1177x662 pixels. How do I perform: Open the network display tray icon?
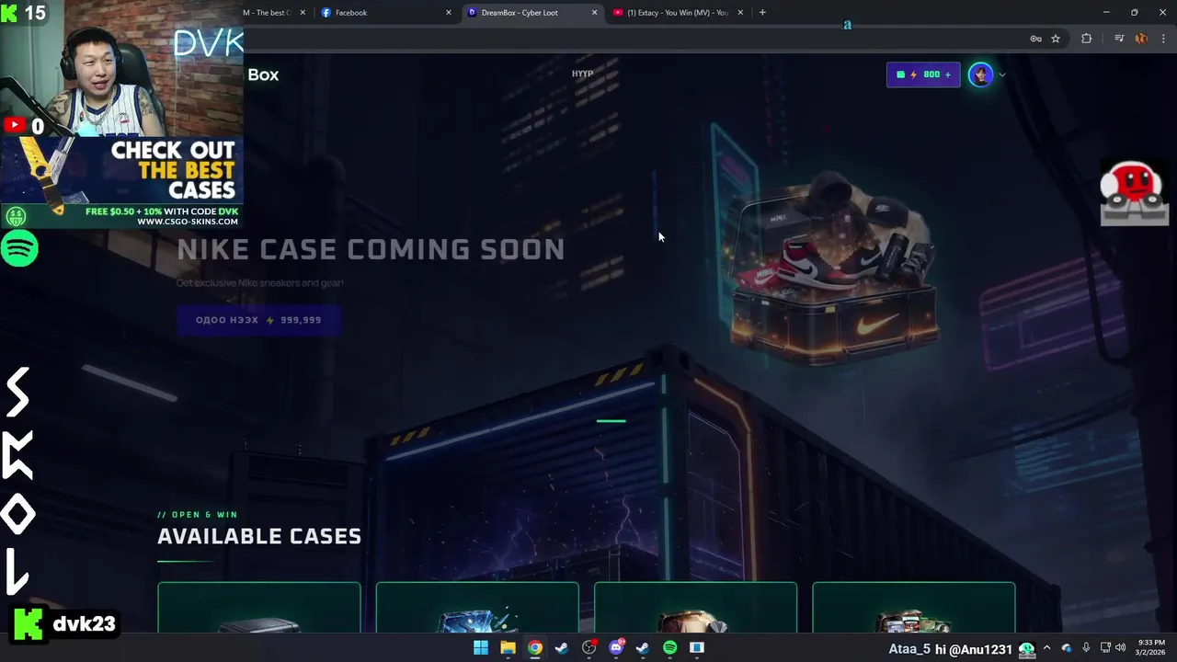tap(1105, 648)
